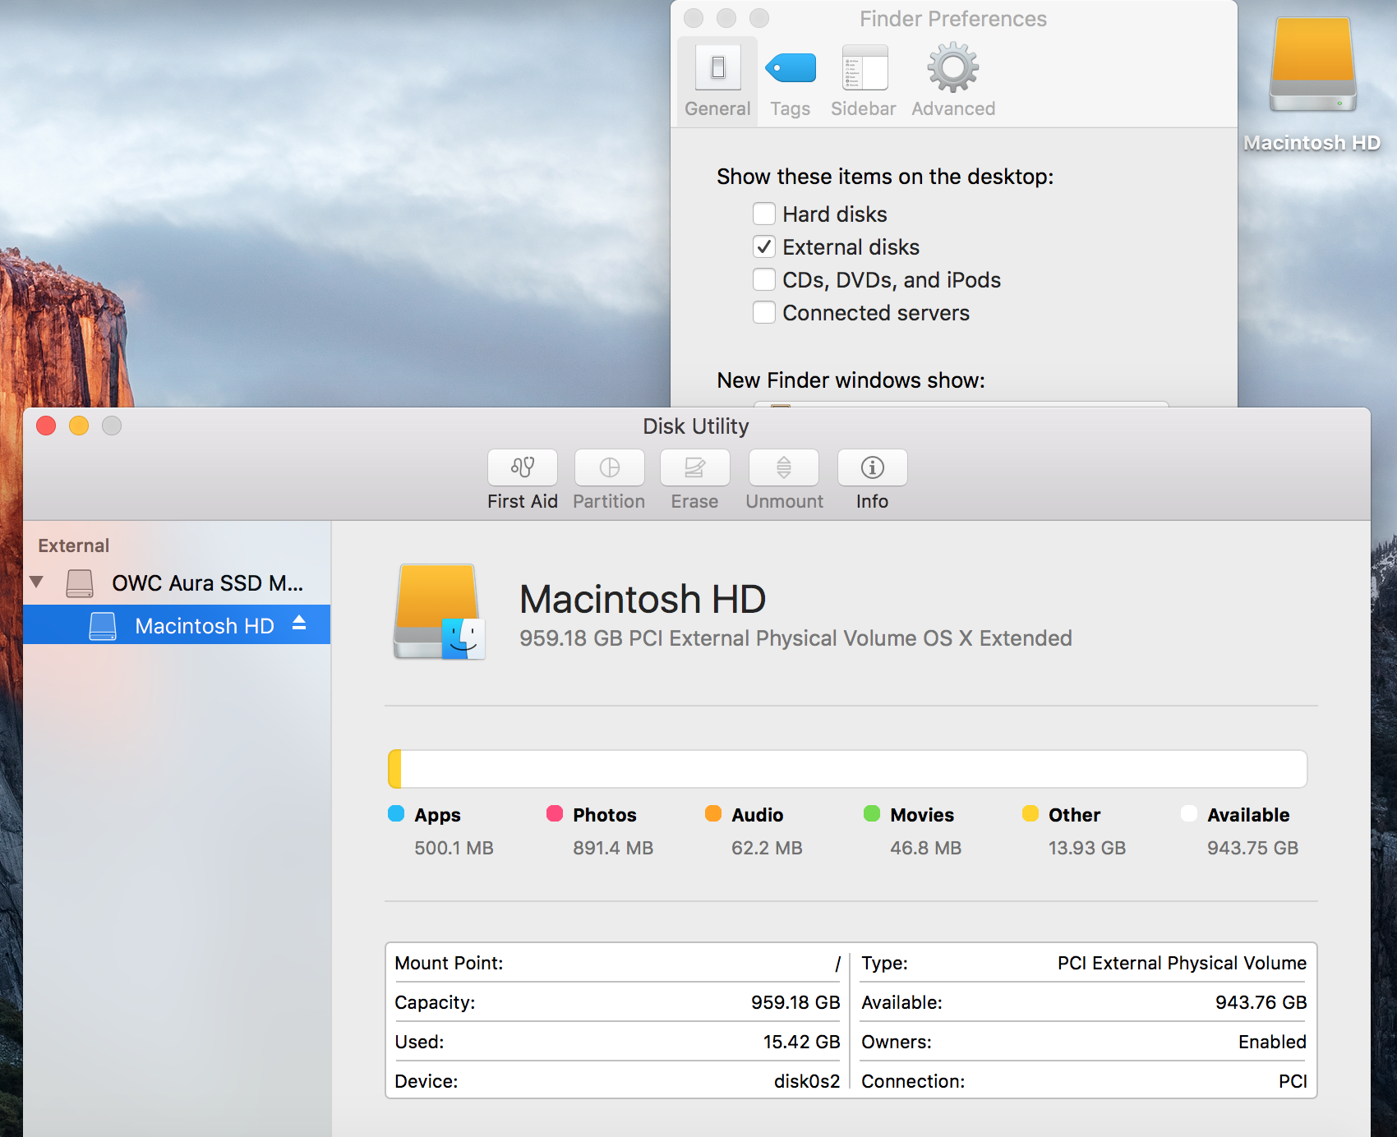
Task: Minimize the Disk Utility window
Action: [x=79, y=426]
